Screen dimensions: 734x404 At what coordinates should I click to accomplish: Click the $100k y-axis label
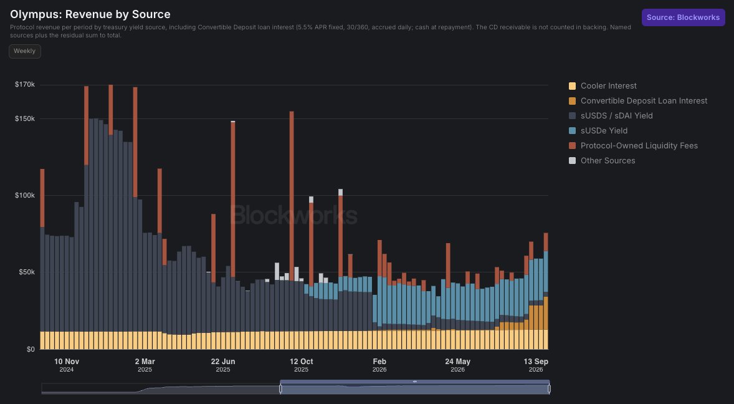click(x=25, y=195)
